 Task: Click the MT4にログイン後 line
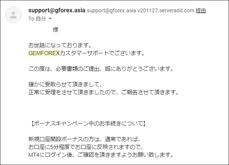click(101, 155)
